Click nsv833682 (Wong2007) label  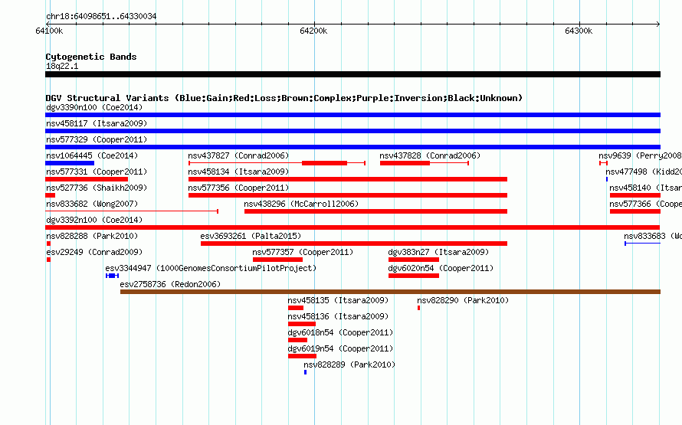point(92,204)
